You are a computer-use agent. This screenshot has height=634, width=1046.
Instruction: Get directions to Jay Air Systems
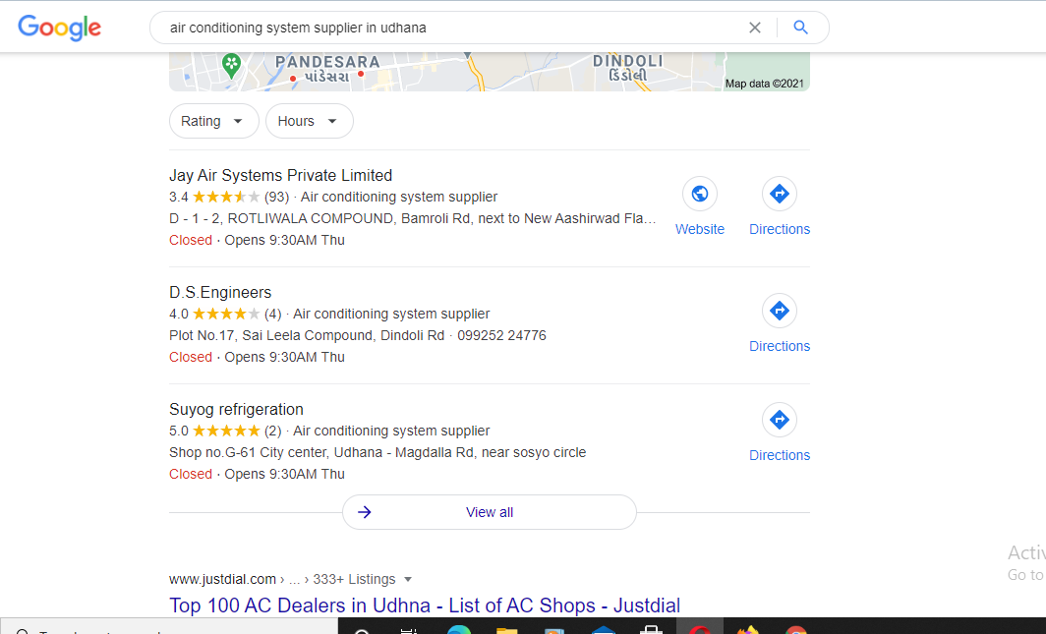coord(780,194)
